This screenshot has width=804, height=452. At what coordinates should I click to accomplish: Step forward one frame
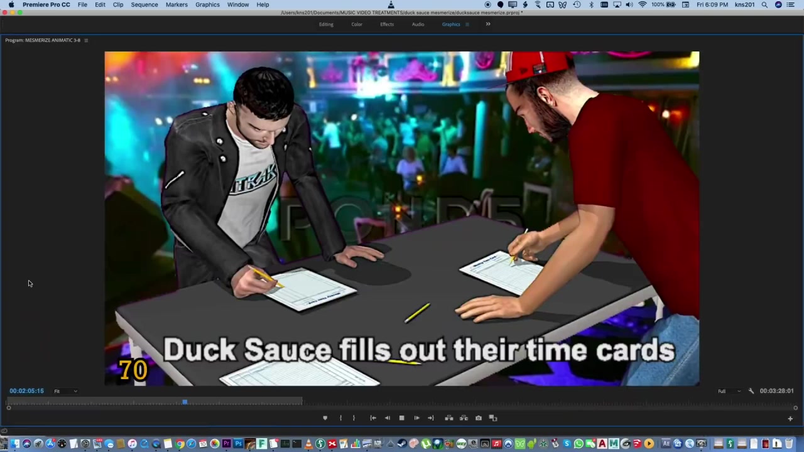tap(416, 418)
